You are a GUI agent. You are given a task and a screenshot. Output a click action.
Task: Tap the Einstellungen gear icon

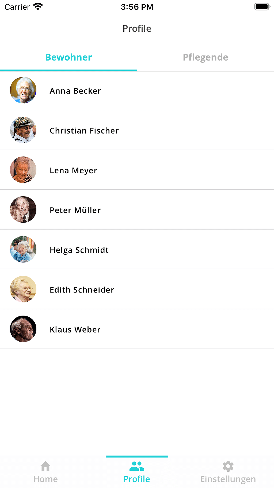point(228,466)
